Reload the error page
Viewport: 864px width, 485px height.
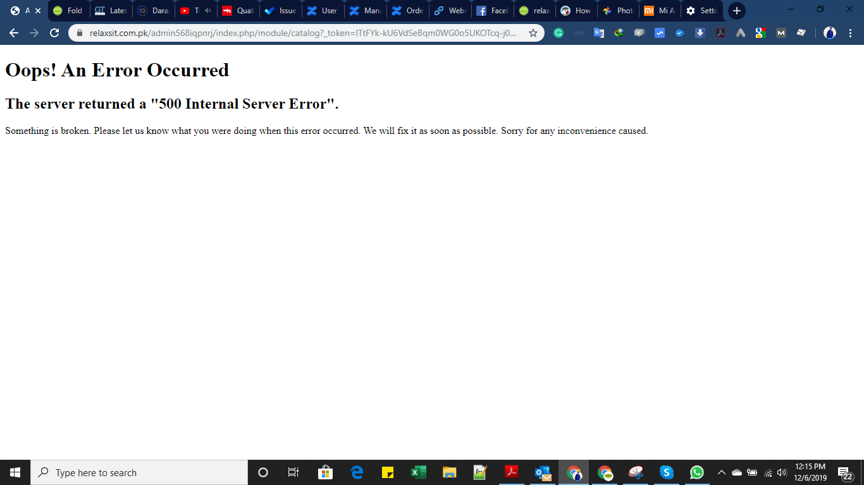click(54, 33)
